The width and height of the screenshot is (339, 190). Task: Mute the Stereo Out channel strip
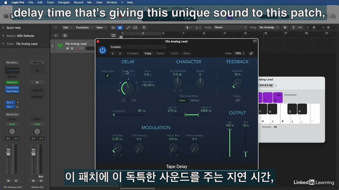pyautogui.click(x=33, y=181)
